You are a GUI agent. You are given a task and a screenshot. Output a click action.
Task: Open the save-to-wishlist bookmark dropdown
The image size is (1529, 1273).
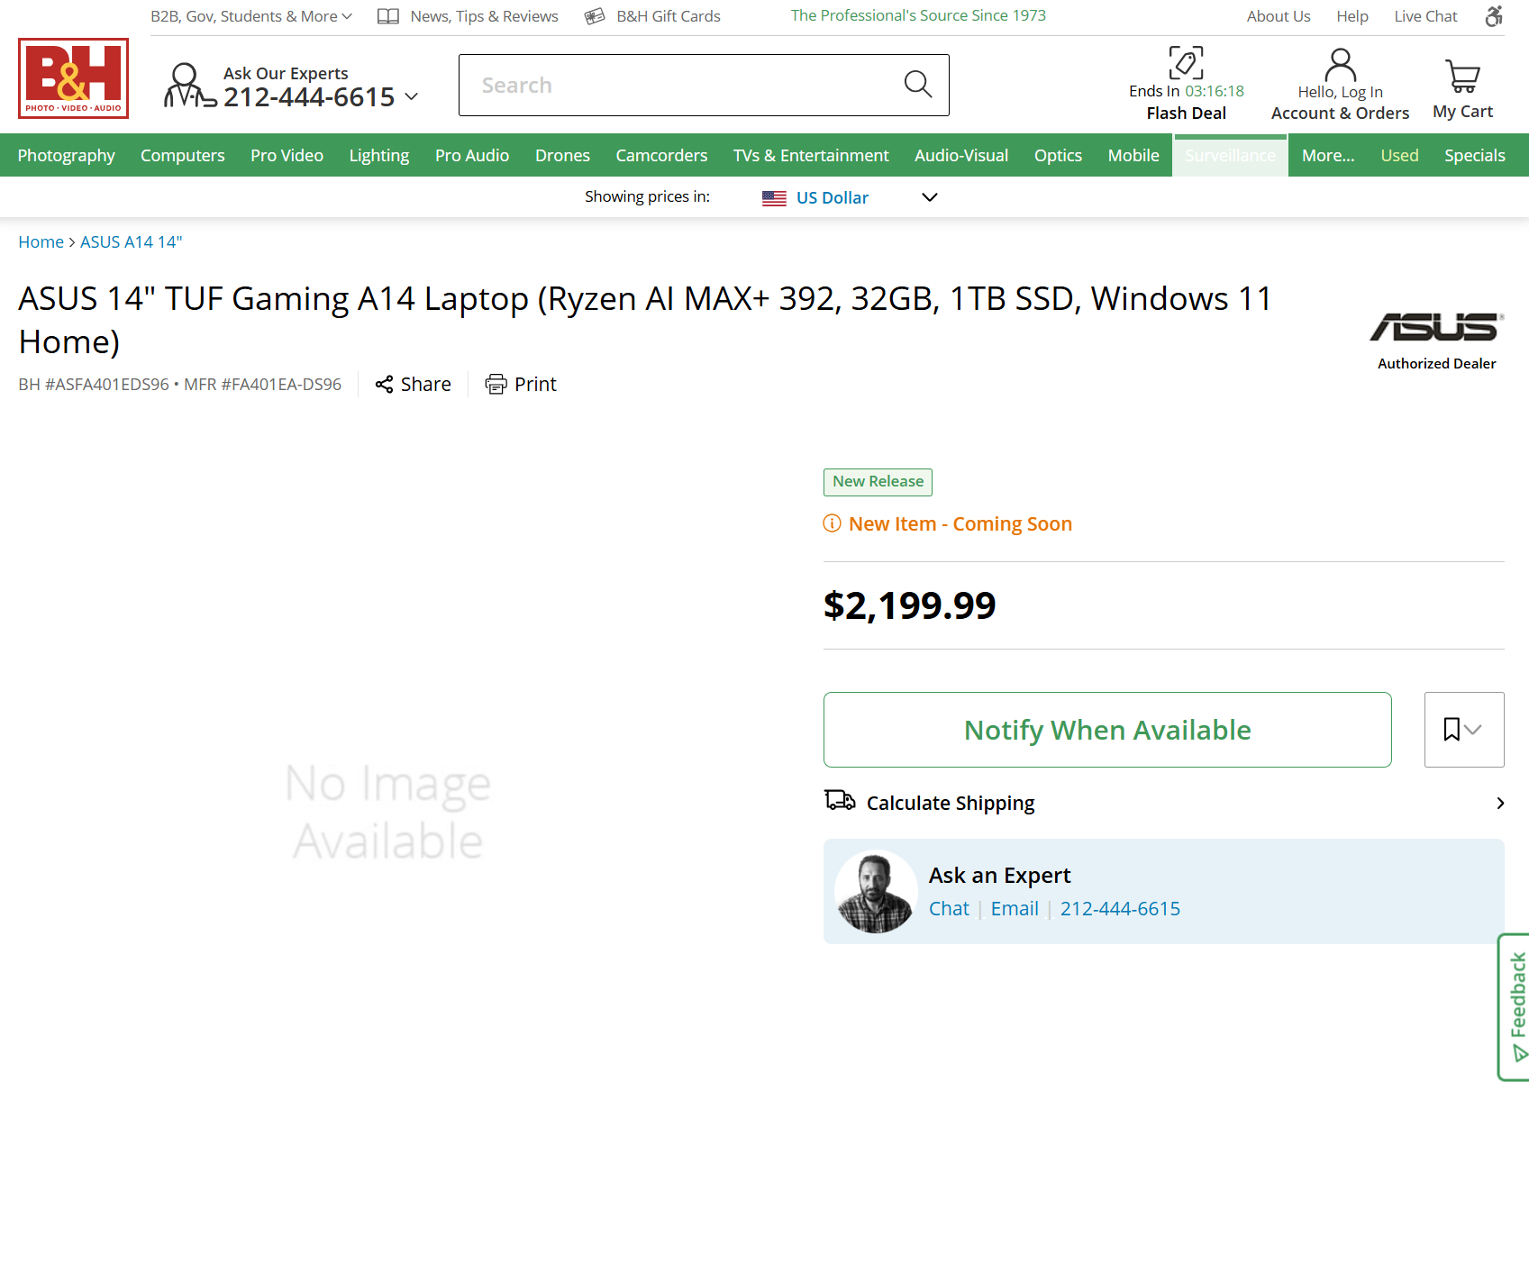click(1463, 730)
